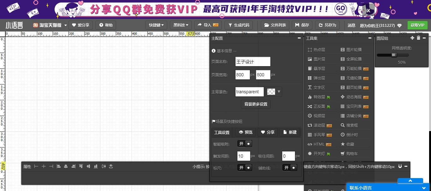The image size is (431, 191).
Task: Open the background color picker dropdown arrow
Action: click(279, 92)
